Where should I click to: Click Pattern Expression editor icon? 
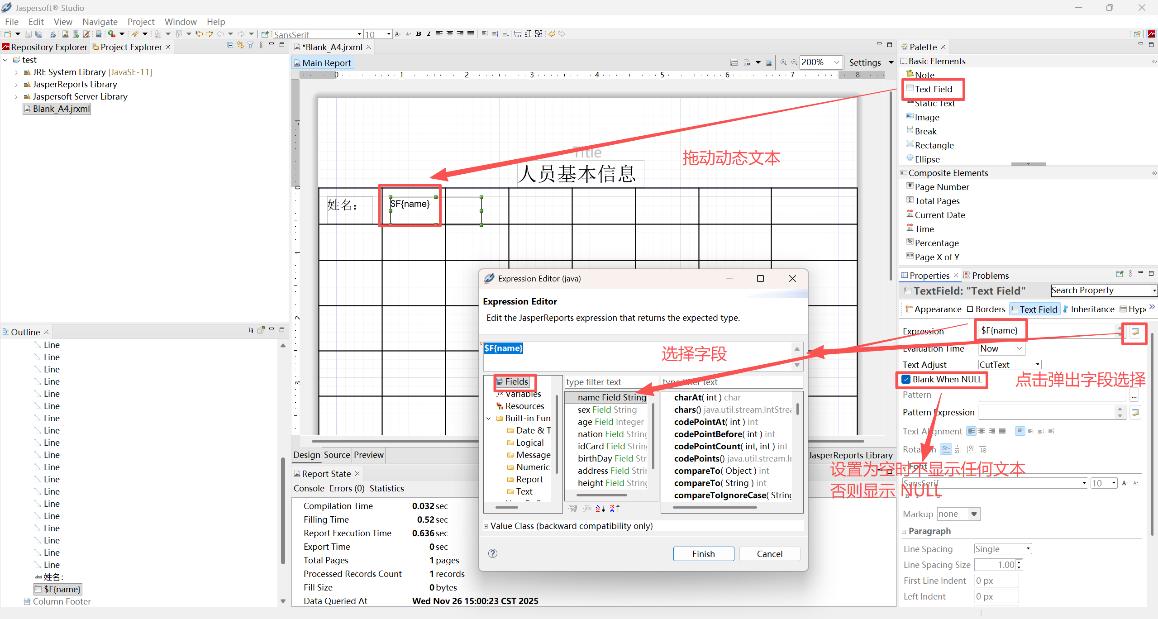[1135, 412]
